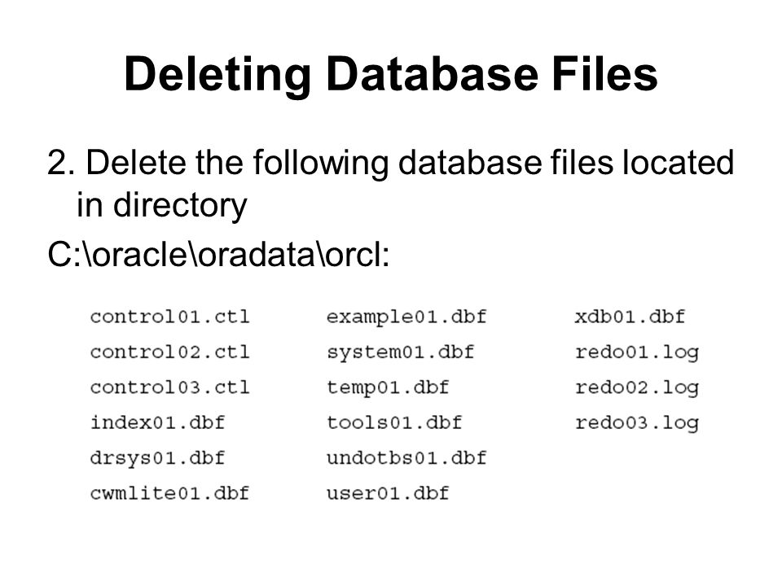
Task: Click xdb01.dbf filename
Action: click(x=630, y=317)
